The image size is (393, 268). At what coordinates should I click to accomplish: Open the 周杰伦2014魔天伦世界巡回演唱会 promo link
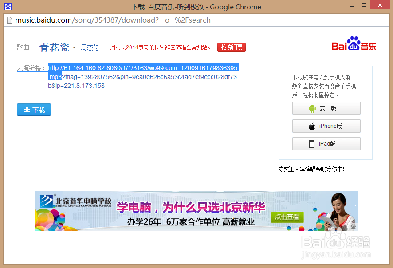(x=160, y=47)
